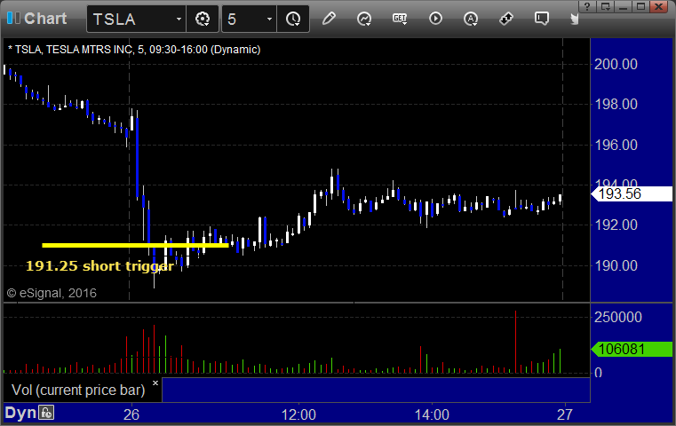Click the 106081 volume value marker
This screenshot has height=426, width=676.
[632, 350]
